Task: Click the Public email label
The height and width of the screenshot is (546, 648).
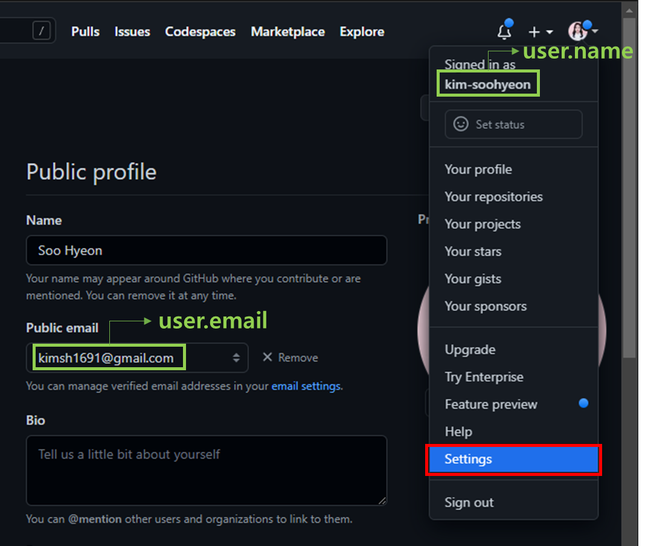Action: click(x=62, y=328)
